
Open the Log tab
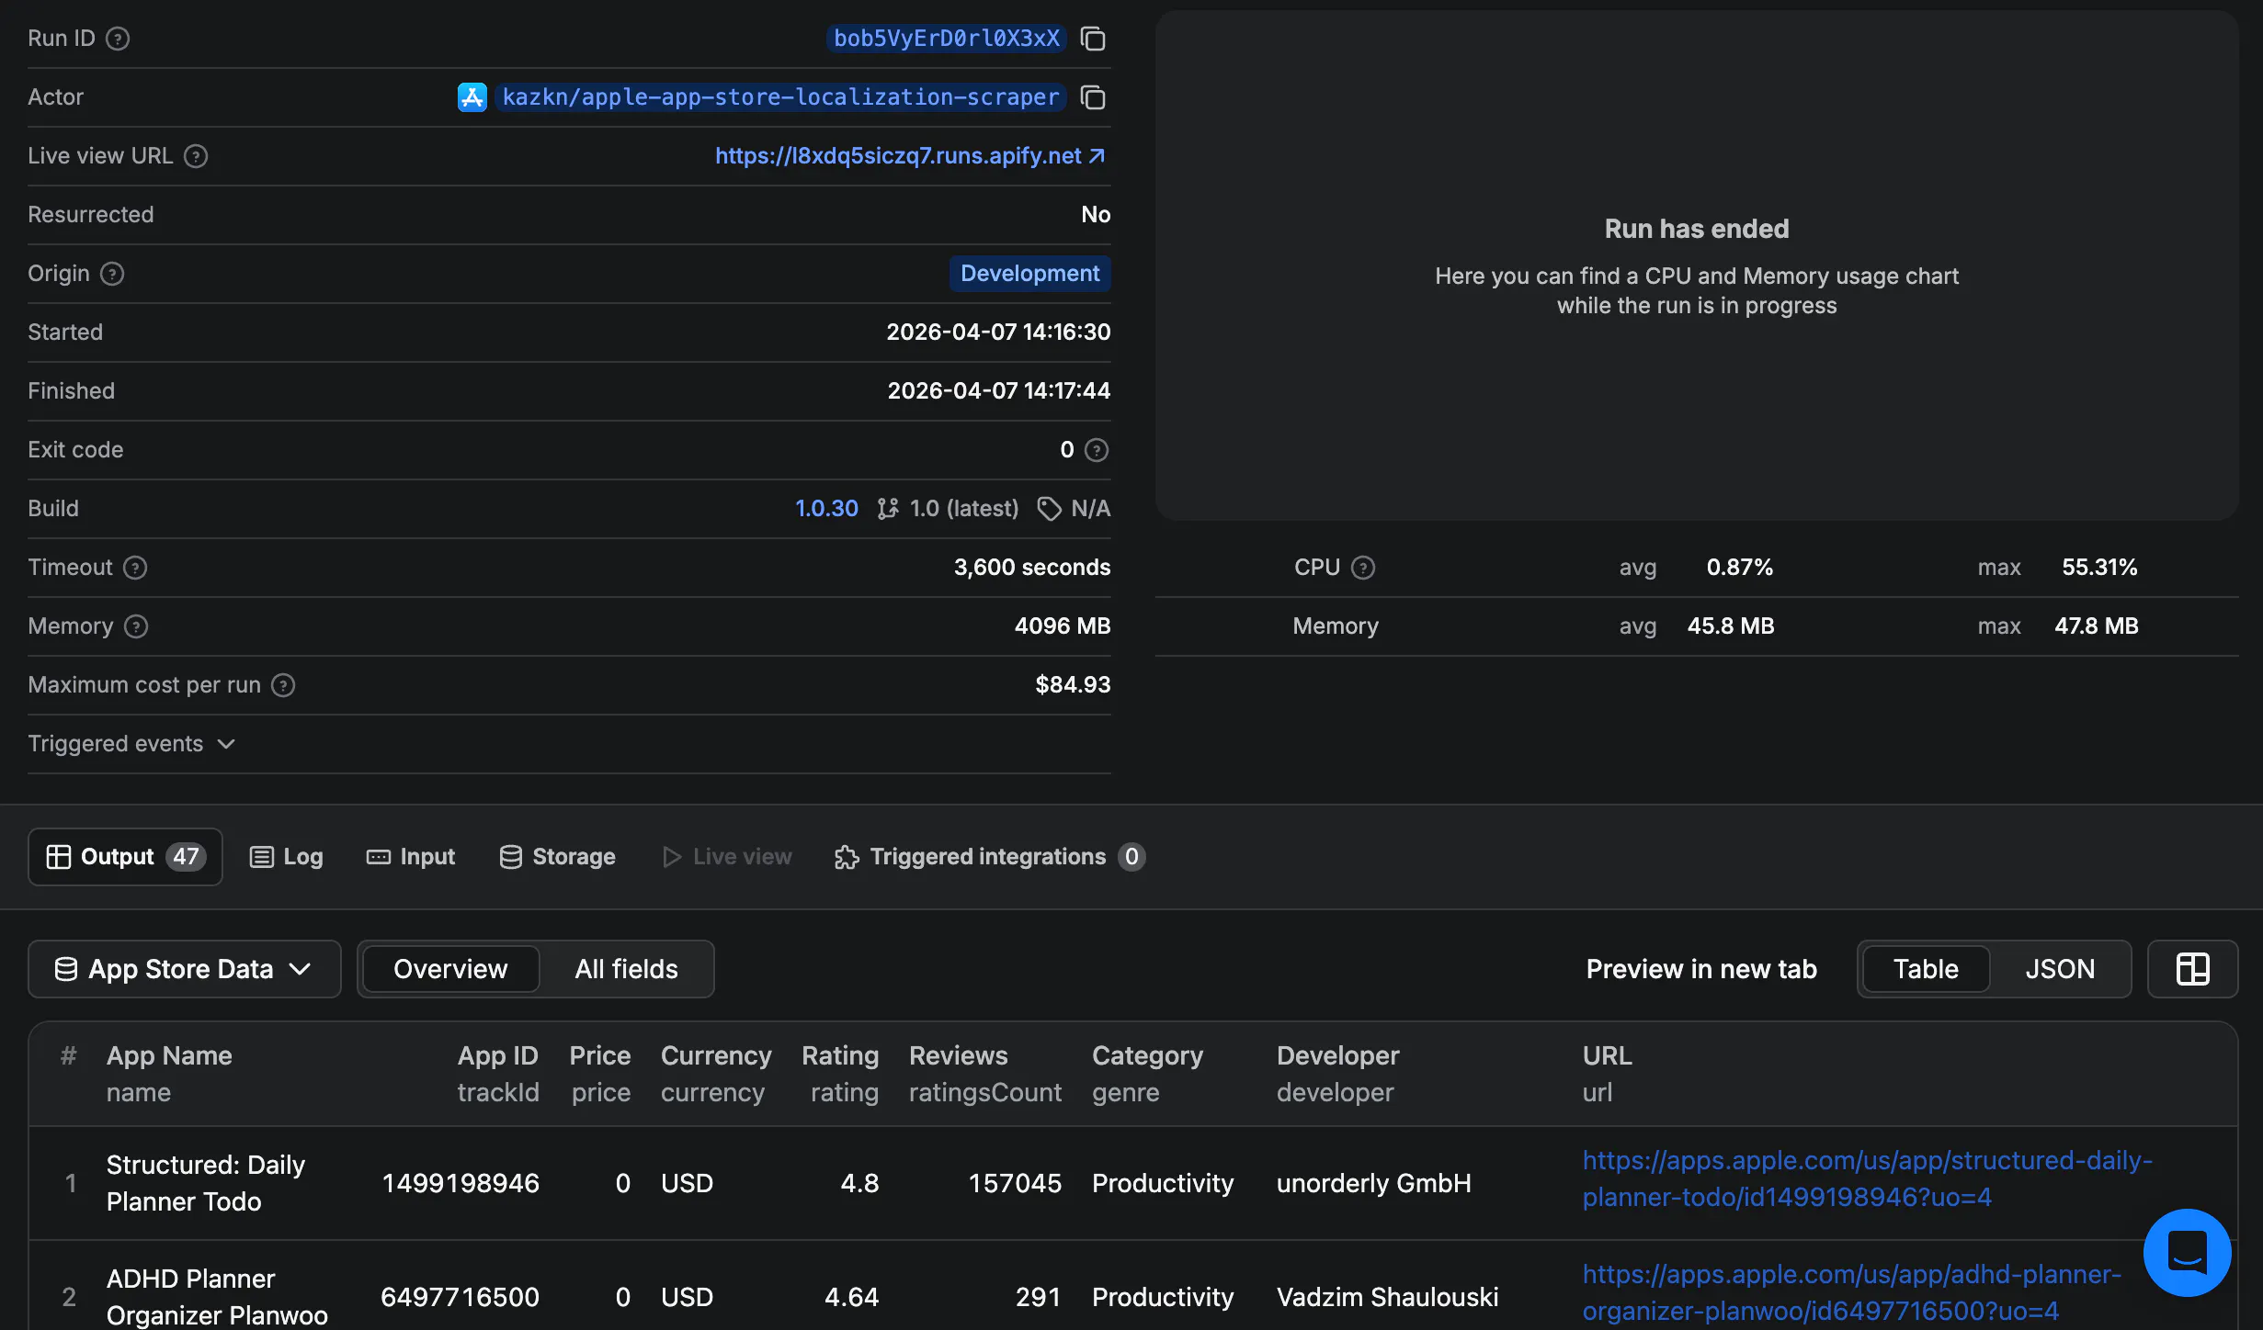coord(287,857)
